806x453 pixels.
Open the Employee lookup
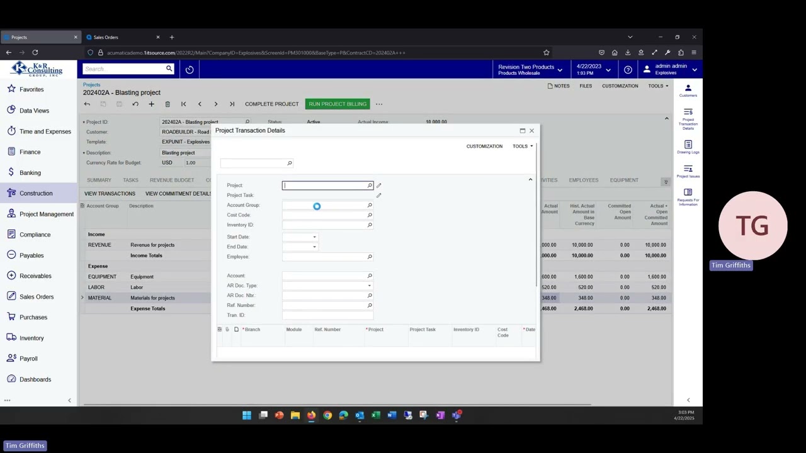click(x=370, y=257)
